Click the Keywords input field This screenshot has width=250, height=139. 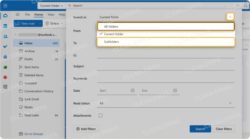click(x=166, y=78)
